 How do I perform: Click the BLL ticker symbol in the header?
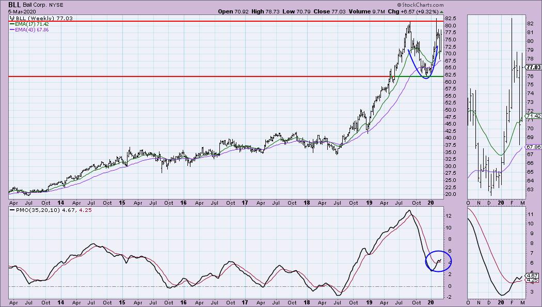pos(14,5)
